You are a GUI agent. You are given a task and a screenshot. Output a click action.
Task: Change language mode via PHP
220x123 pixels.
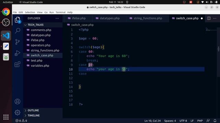coord(200,121)
